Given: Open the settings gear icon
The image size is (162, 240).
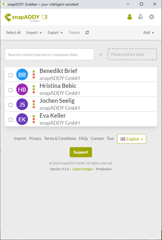Looking at the screenshot, I should tap(152, 17).
